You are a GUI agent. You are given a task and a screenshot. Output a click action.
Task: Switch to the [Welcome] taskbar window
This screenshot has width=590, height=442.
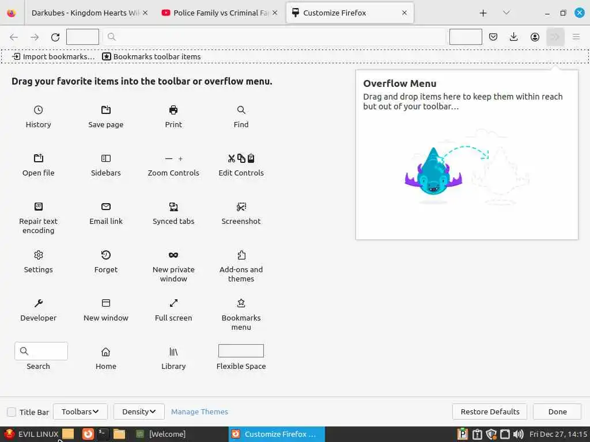coord(161,434)
